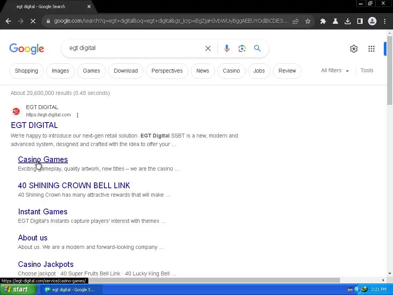Screen dimensions: 393x295
Task: Share this page from address bar
Action: (x=296, y=22)
